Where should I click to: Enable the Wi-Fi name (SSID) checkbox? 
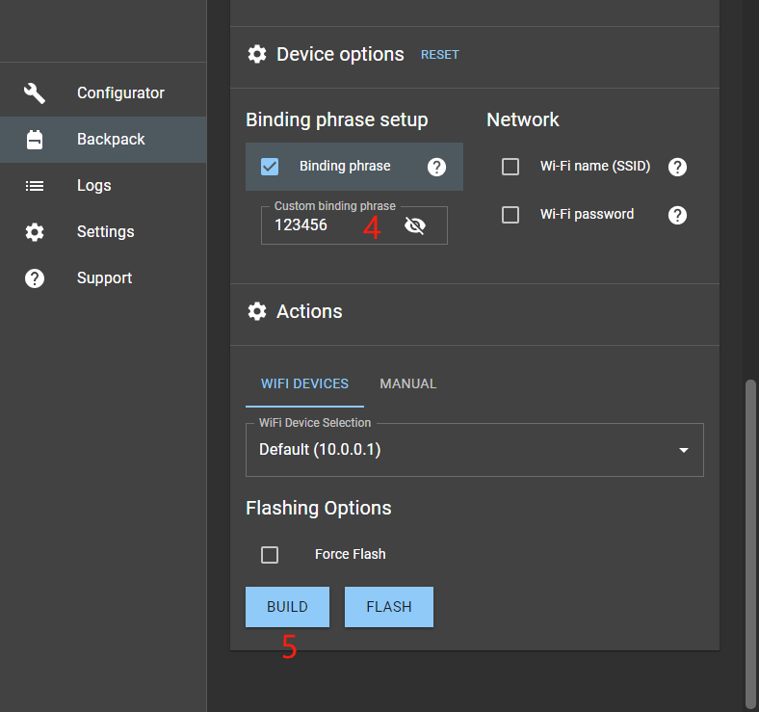(x=510, y=167)
